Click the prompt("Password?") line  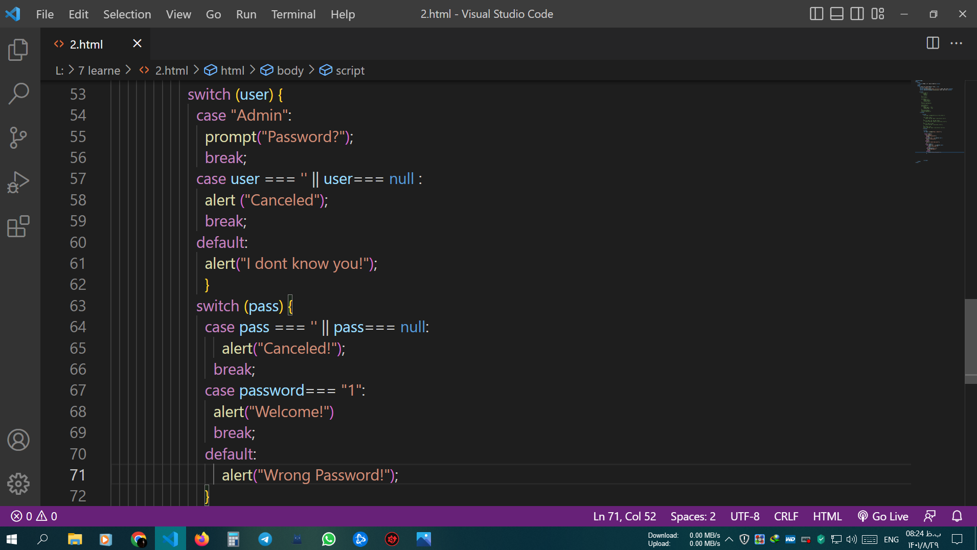click(x=279, y=136)
